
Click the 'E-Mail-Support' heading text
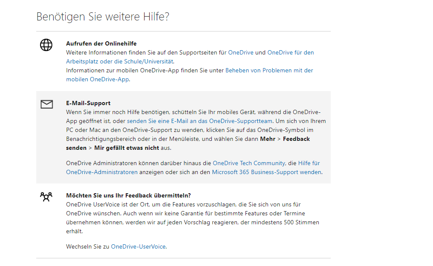(x=88, y=103)
